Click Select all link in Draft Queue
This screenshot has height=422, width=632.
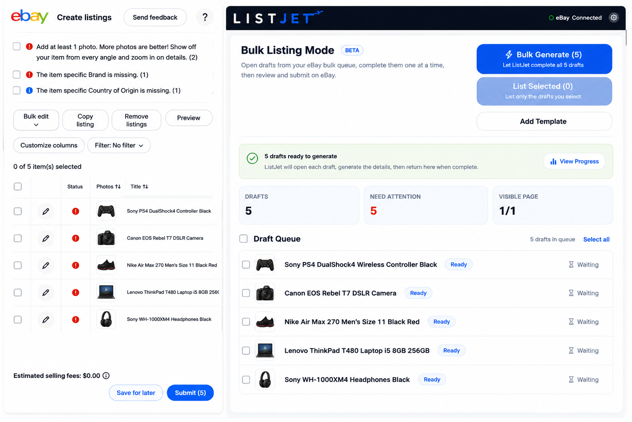(596, 239)
